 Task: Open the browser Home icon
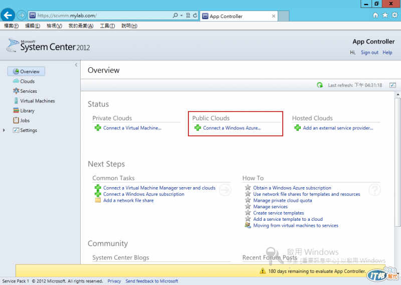coord(375,16)
